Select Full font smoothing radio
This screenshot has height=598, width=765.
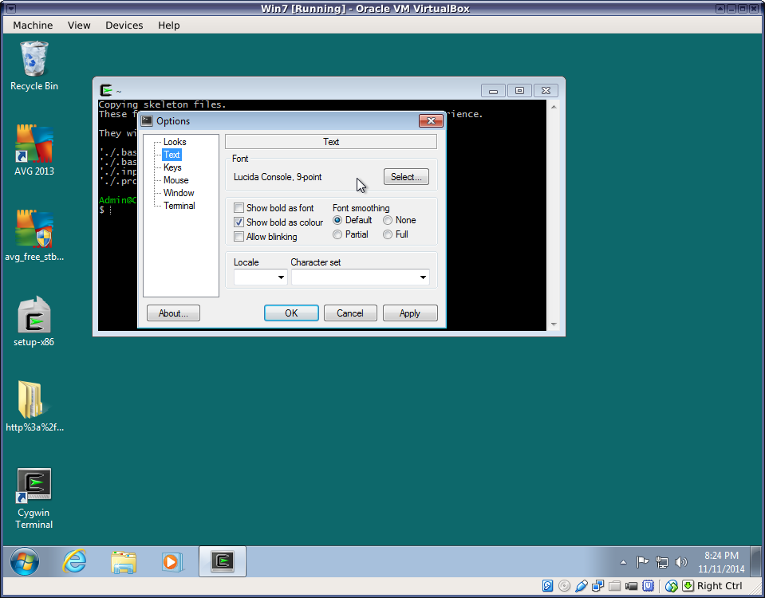pyautogui.click(x=388, y=234)
